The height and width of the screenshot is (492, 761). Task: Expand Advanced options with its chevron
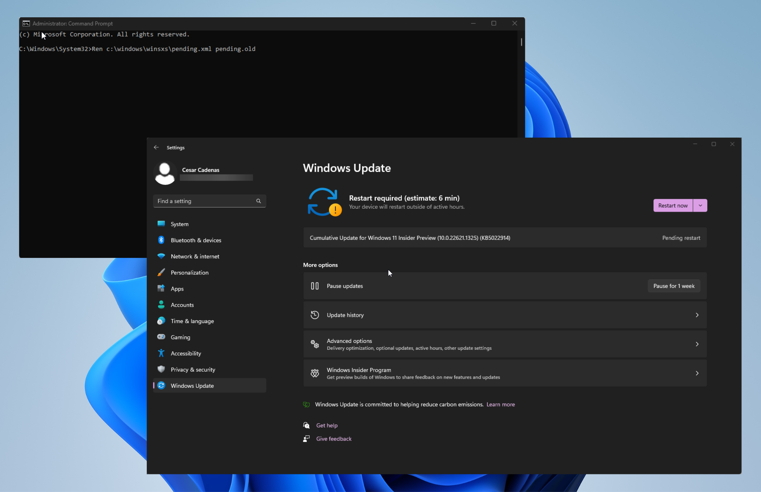tap(697, 344)
